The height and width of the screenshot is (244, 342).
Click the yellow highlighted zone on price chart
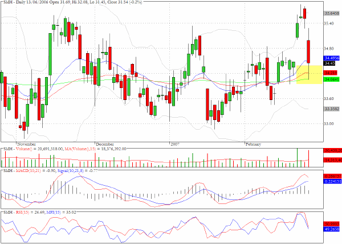[310, 74]
